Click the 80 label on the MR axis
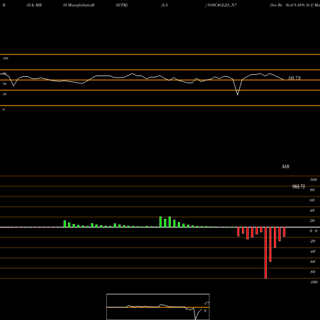 [312, 190]
